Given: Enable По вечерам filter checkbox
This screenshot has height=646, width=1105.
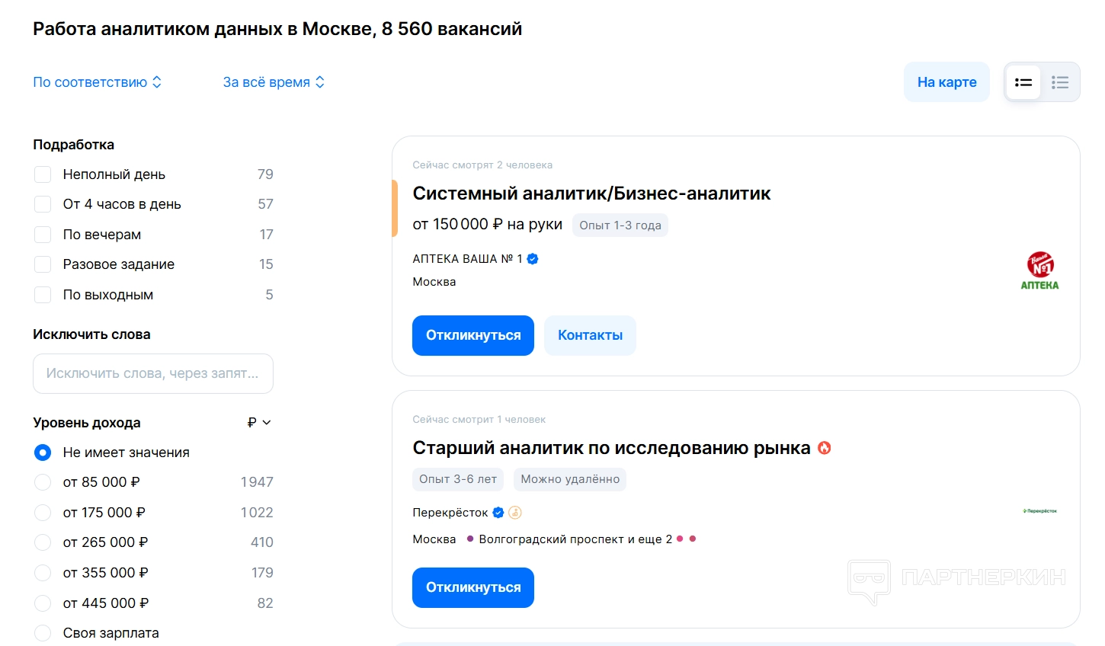Looking at the screenshot, I should [x=43, y=235].
